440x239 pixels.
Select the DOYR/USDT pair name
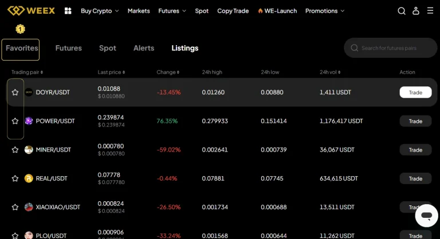coord(53,92)
